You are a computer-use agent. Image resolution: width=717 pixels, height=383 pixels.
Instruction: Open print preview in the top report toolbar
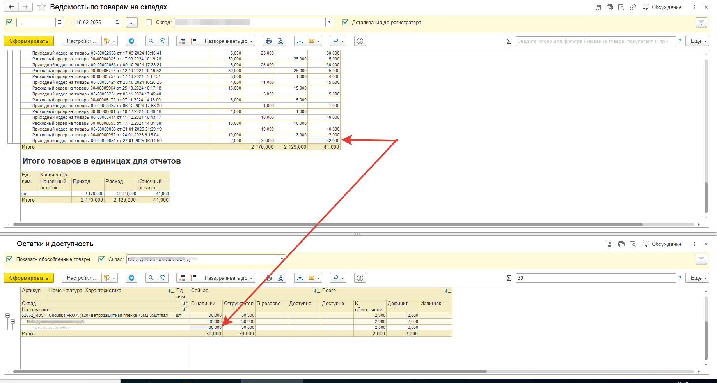click(280, 41)
